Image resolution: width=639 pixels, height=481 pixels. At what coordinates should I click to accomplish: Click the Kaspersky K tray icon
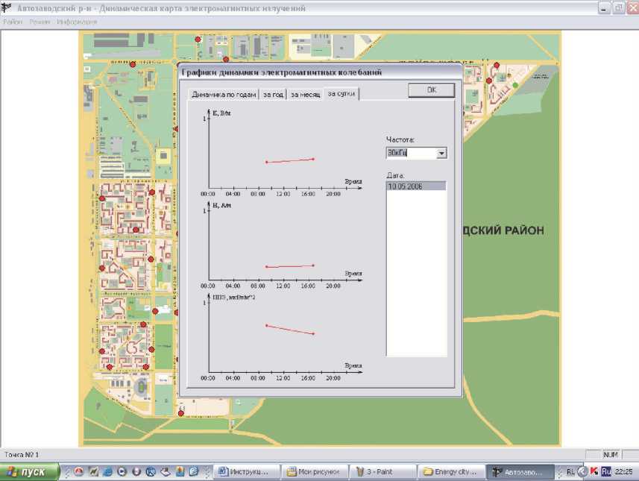tap(594, 471)
